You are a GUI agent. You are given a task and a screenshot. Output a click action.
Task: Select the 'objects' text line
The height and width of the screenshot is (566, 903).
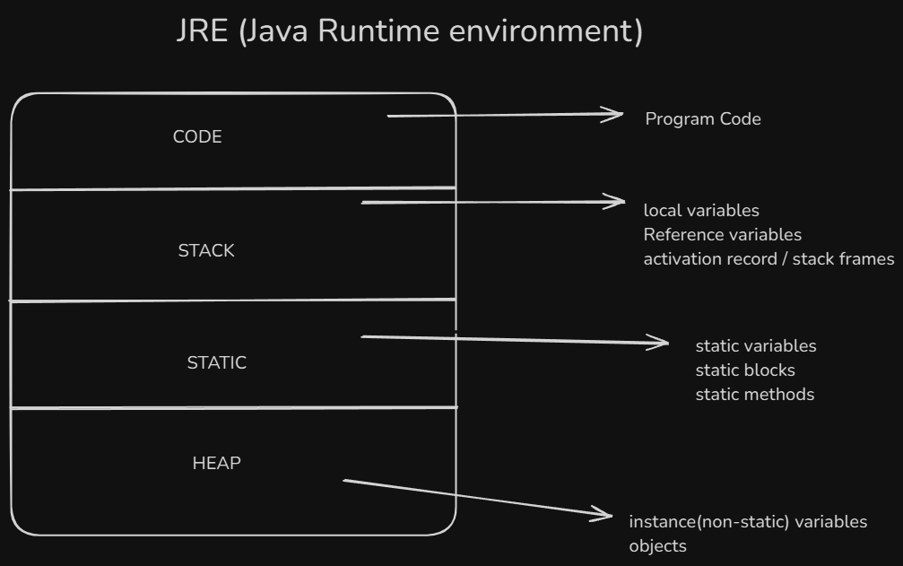(657, 546)
